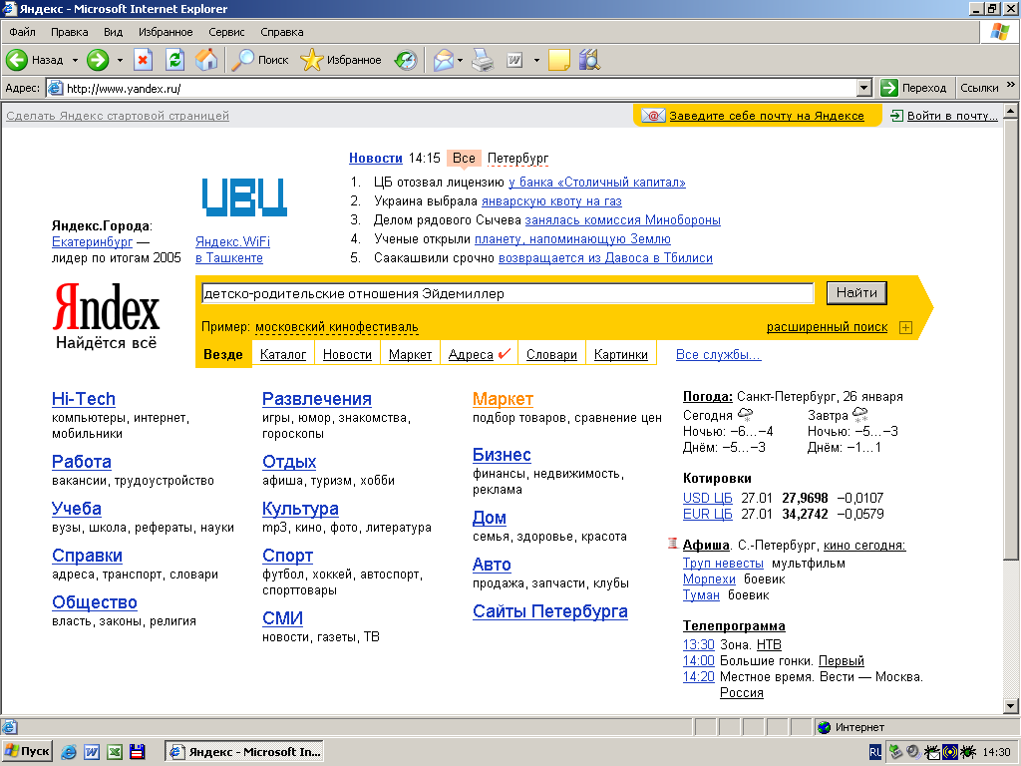Click the Найти search button
The width and height of the screenshot is (1021, 766).
point(856,293)
